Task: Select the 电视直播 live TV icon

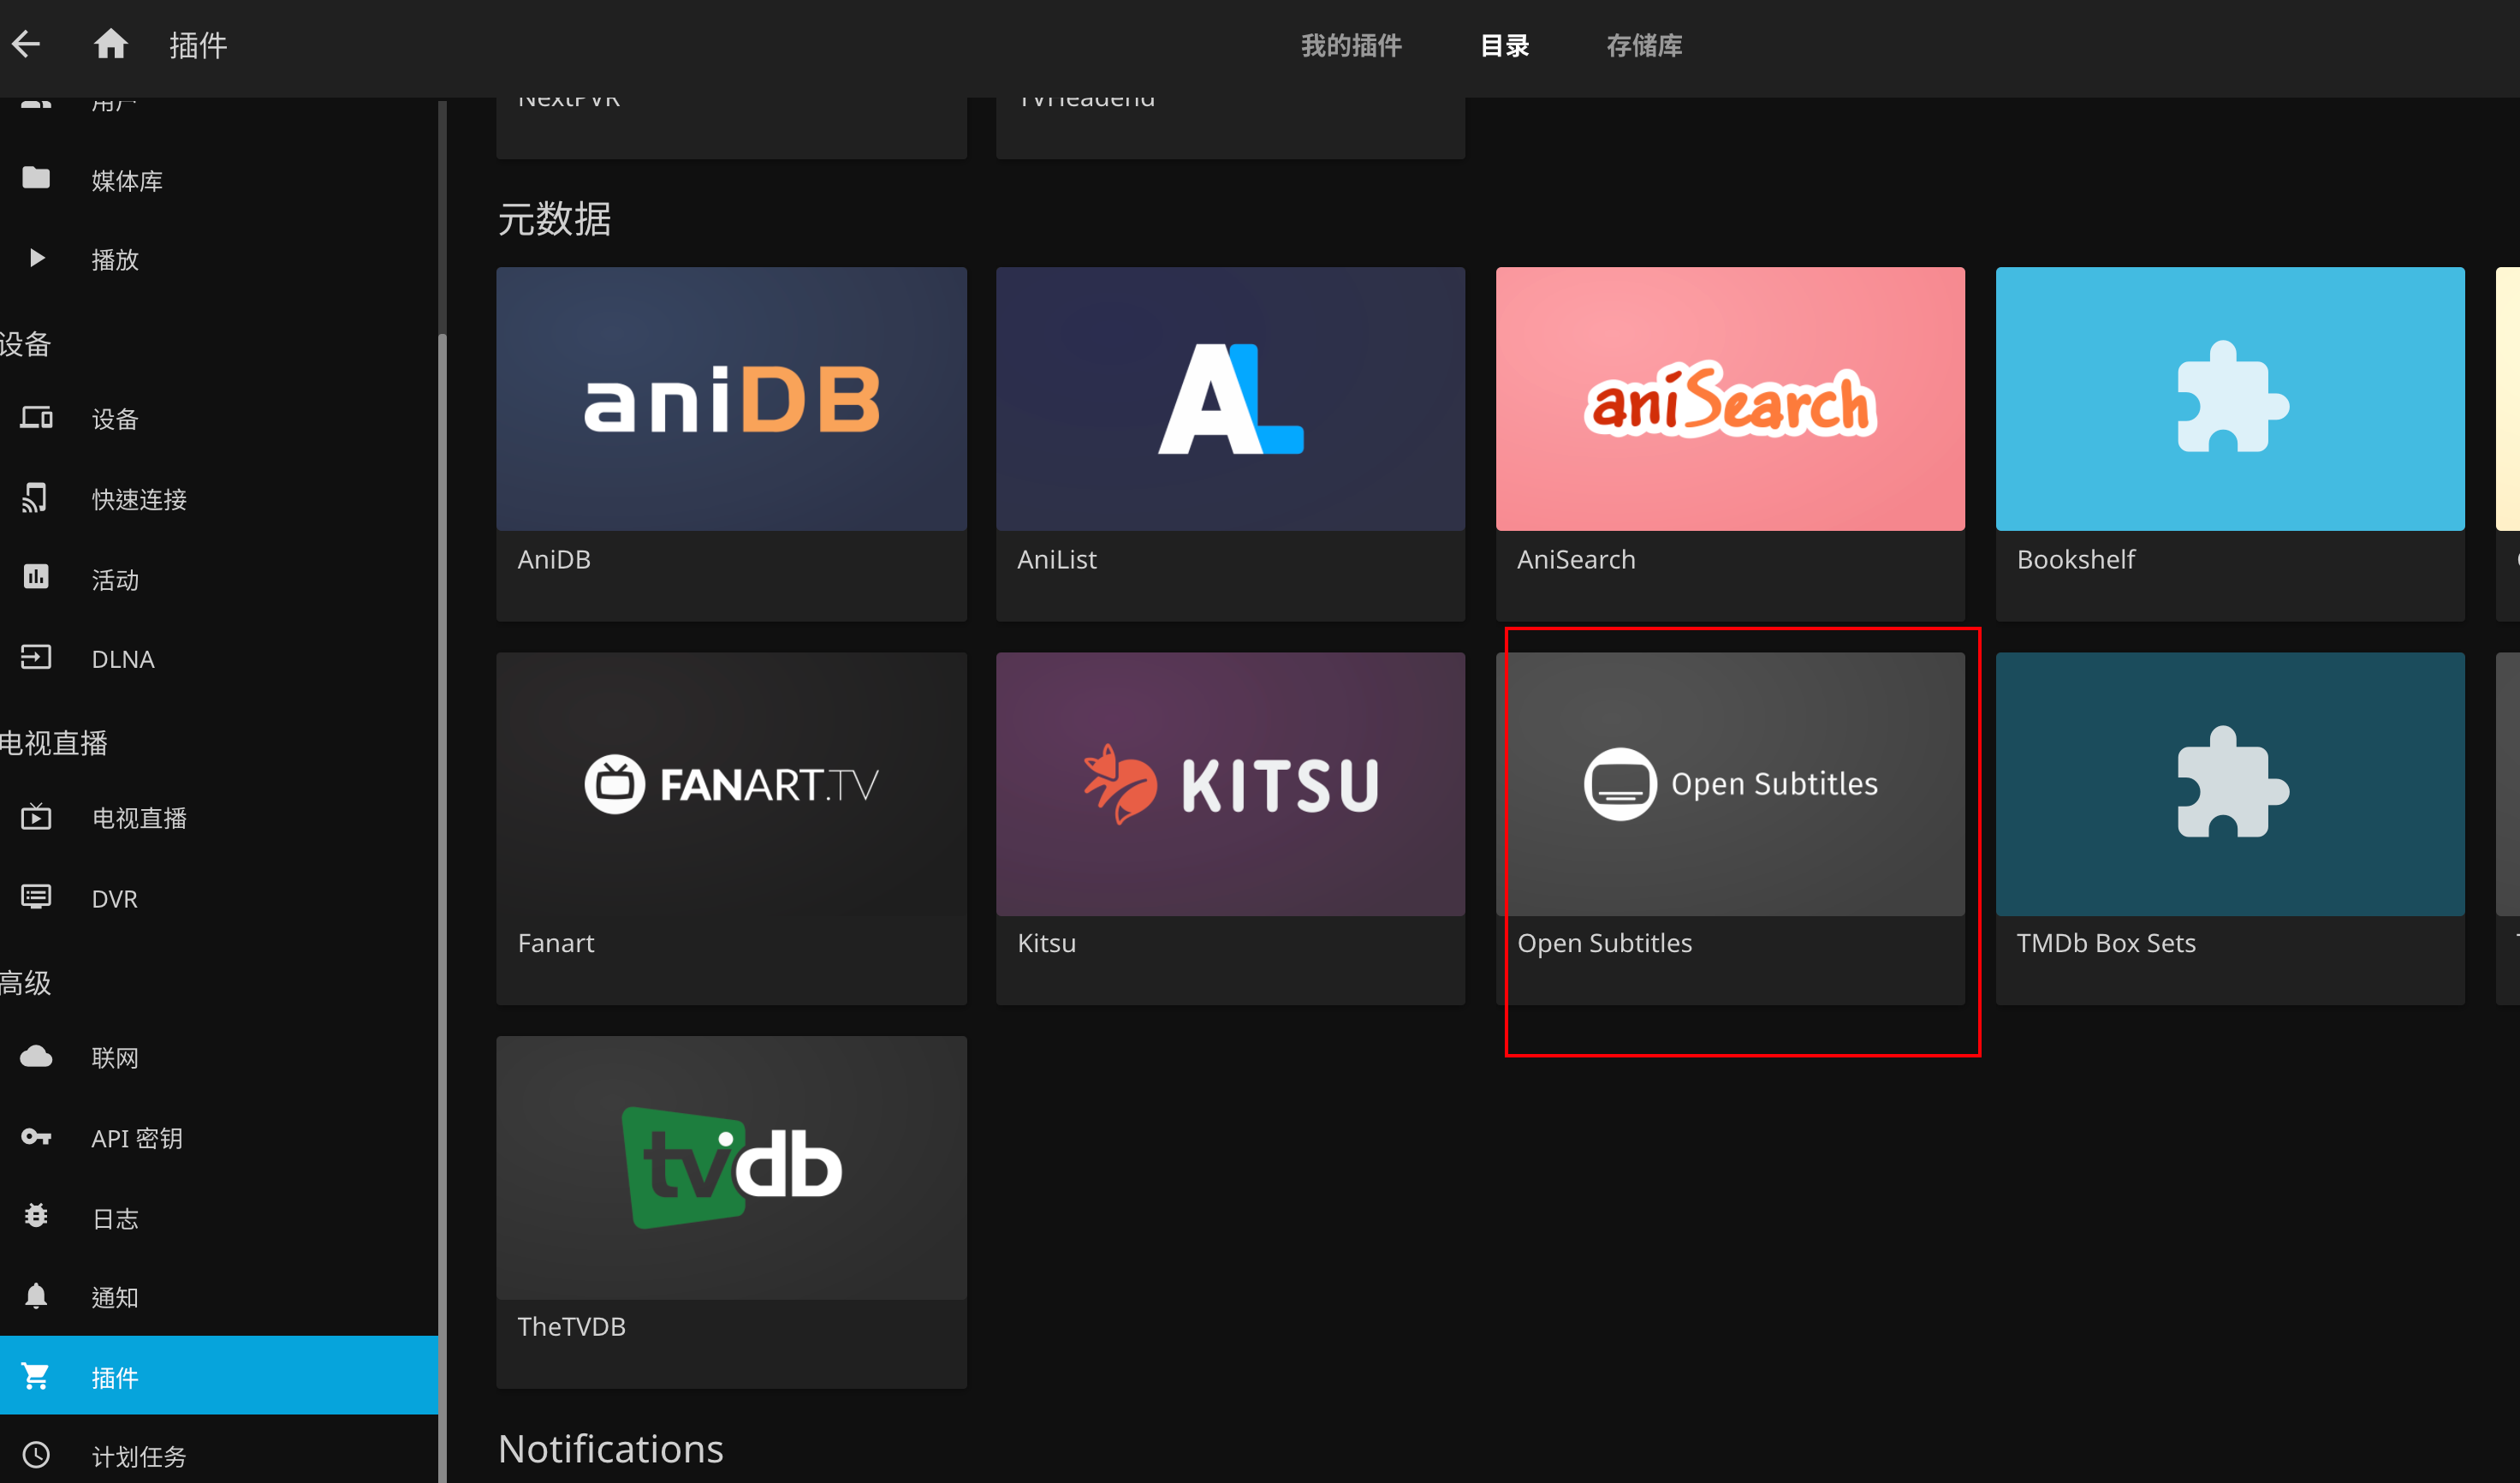Action: pos(36,817)
